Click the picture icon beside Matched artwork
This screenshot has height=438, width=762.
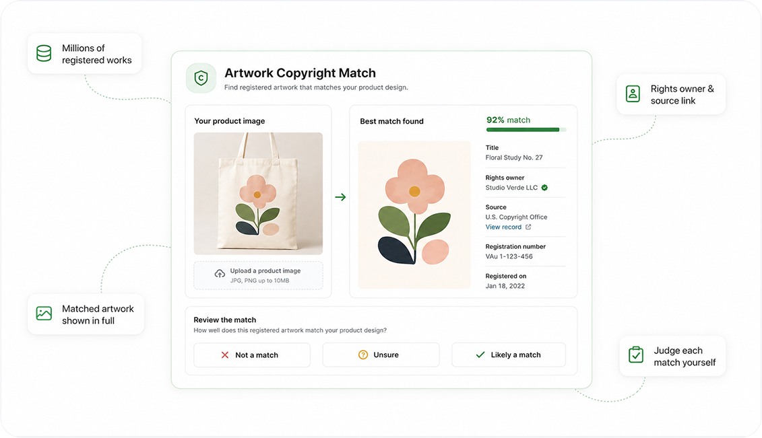pyautogui.click(x=44, y=314)
